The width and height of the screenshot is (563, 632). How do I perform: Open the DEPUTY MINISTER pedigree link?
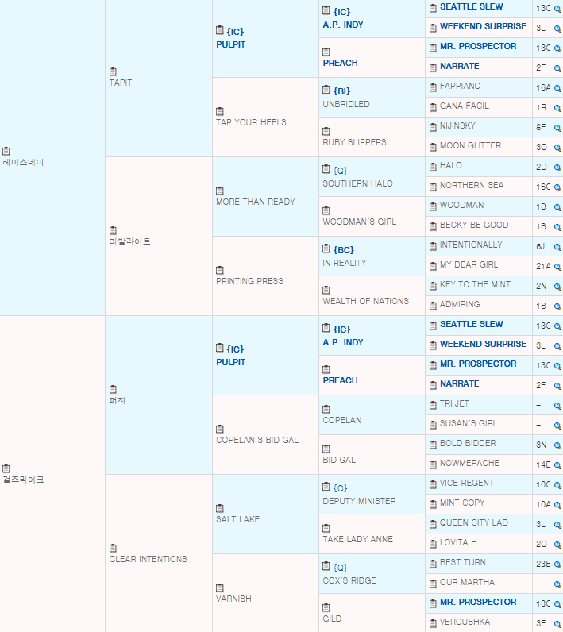point(359,501)
